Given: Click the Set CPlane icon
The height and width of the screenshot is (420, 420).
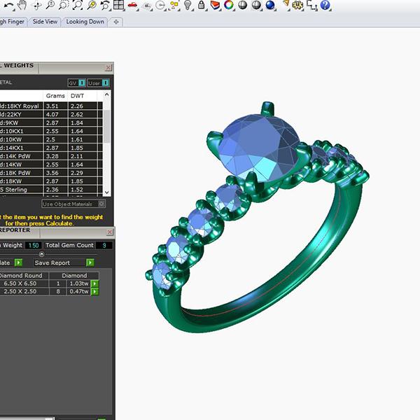Looking at the screenshot, I should pos(146,6).
